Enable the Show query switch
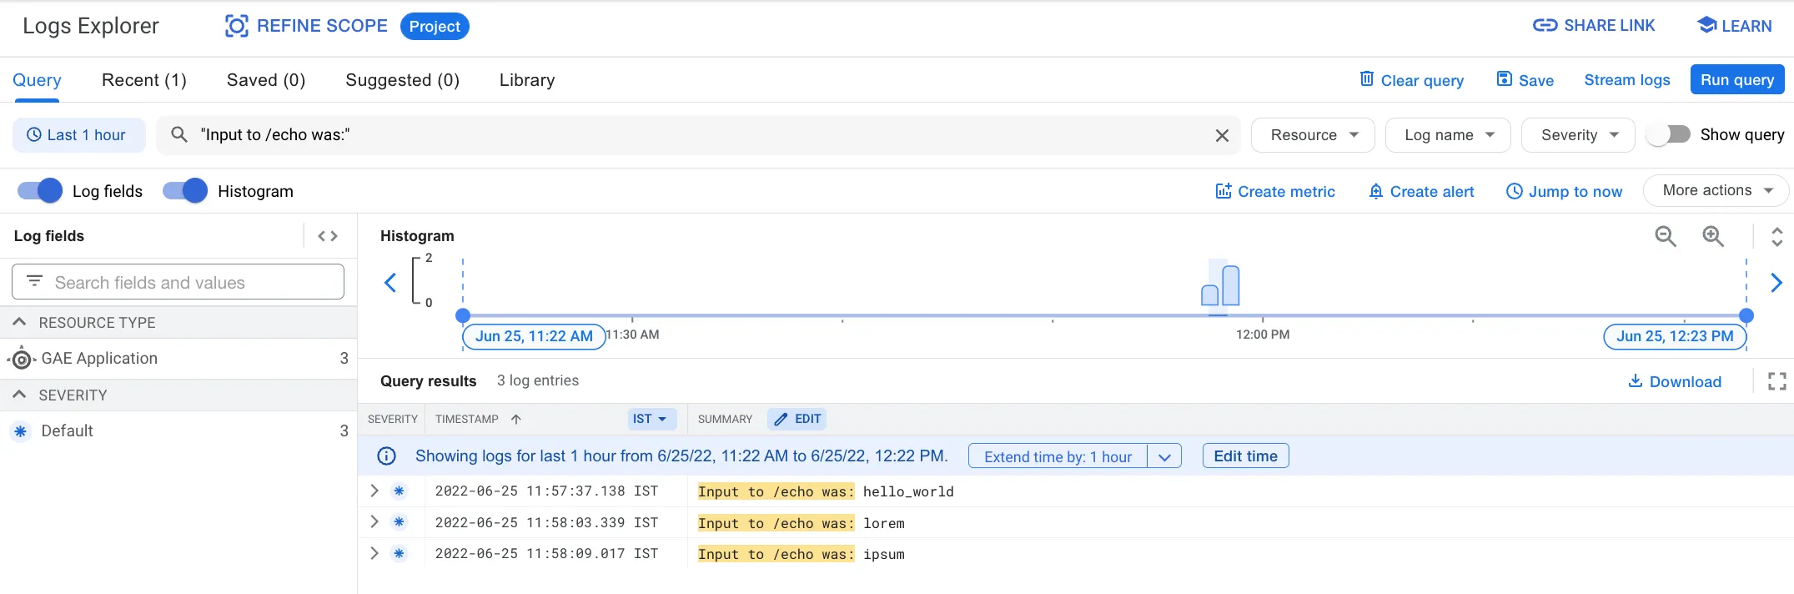The height and width of the screenshot is (594, 1794). 1668,134
